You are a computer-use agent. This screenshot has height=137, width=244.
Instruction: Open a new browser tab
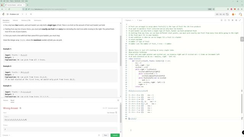28,5
